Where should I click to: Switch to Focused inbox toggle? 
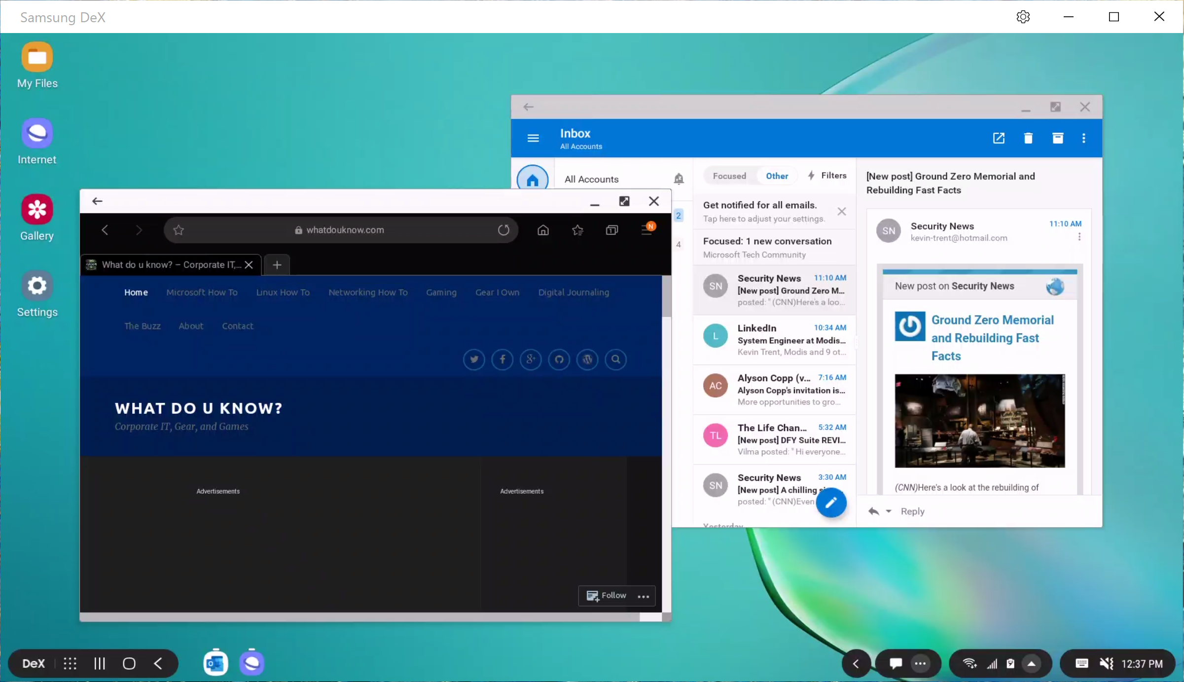729,176
